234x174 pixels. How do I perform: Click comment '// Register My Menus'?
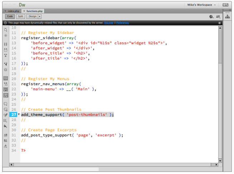pos(45,79)
